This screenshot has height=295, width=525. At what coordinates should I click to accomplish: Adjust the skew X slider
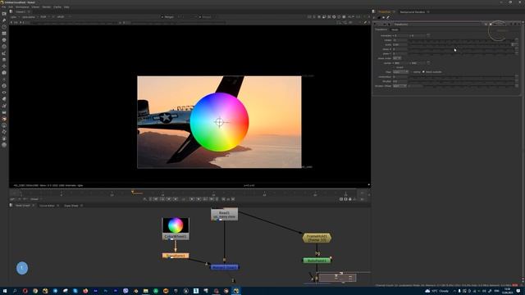pyautogui.click(x=462, y=49)
